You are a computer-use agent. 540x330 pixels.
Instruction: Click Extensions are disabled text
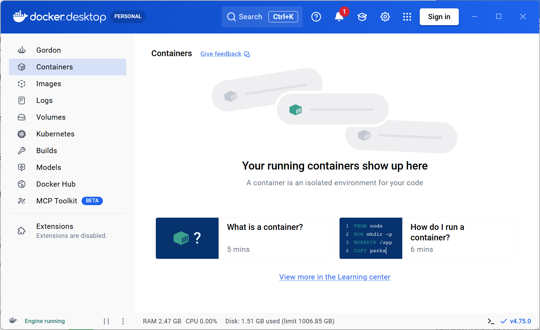(71, 236)
